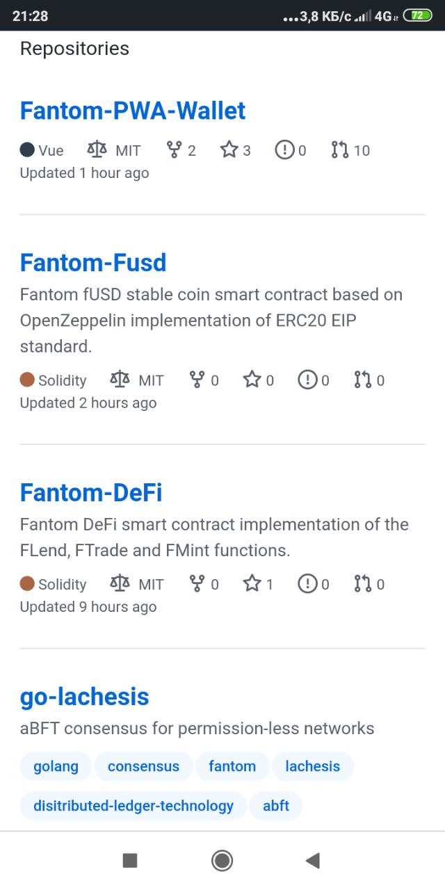Select the lachesis topic tag
The image size is (445, 890).
tap(312, 766)
